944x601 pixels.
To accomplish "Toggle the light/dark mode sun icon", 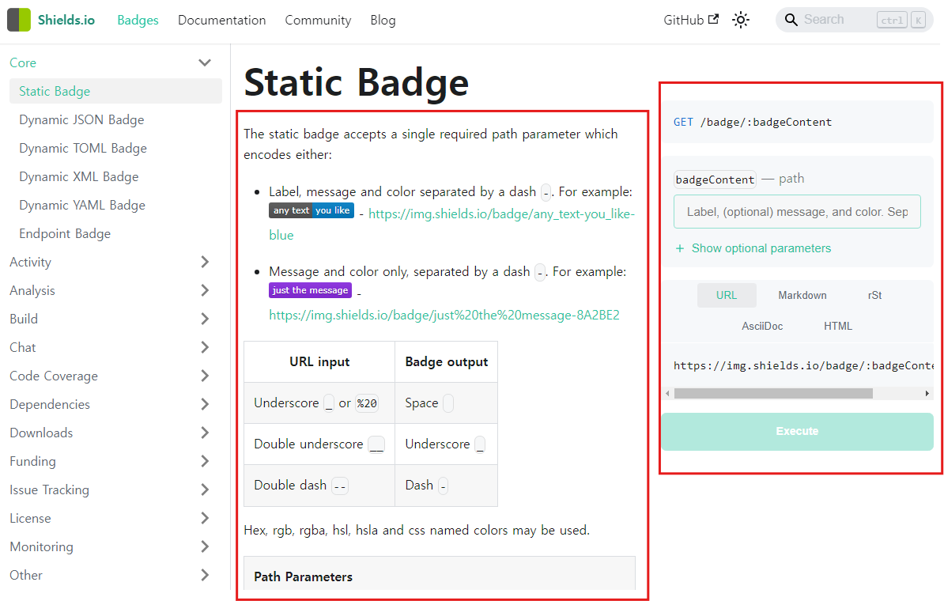I will (x=741, y=20).
